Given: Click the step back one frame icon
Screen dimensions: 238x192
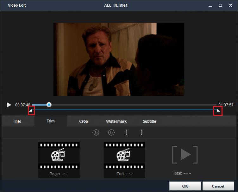Looking at the screenshot, I should [x=96, y=132].
